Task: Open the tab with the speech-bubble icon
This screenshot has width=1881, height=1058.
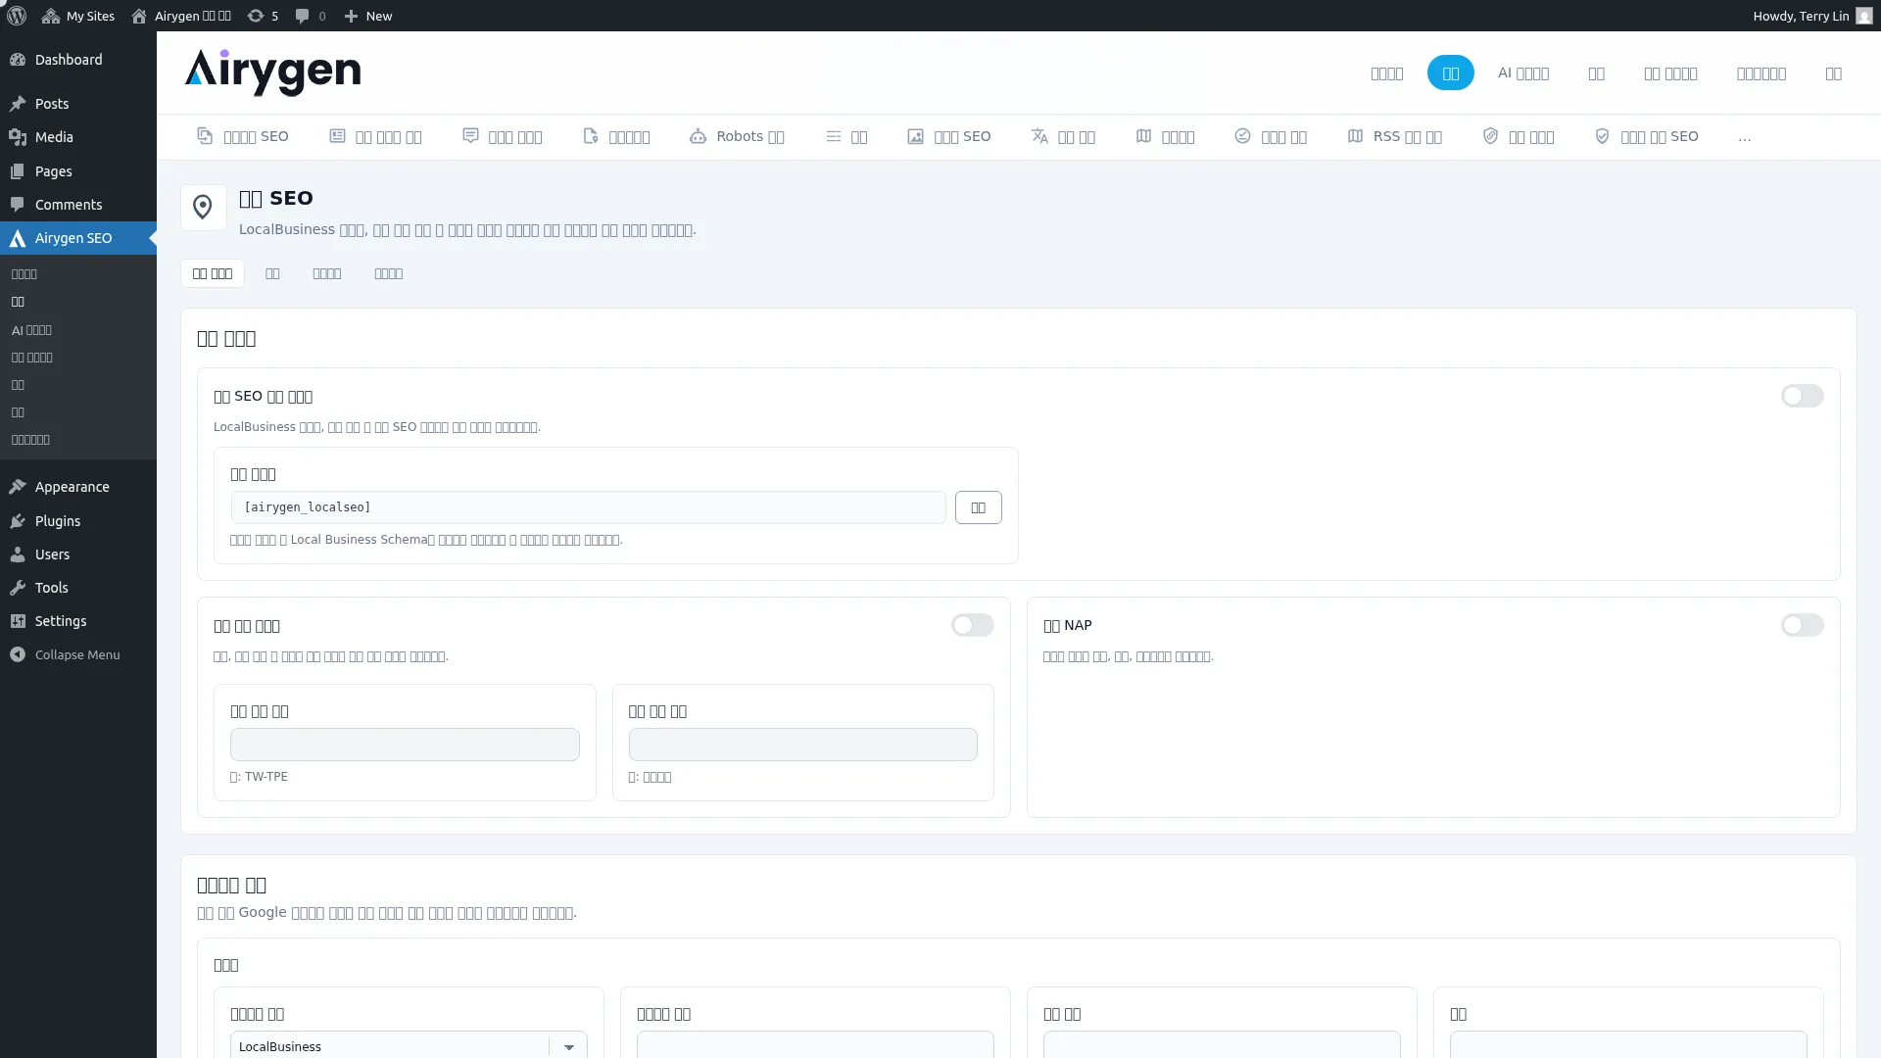Action: coord(503,136)
